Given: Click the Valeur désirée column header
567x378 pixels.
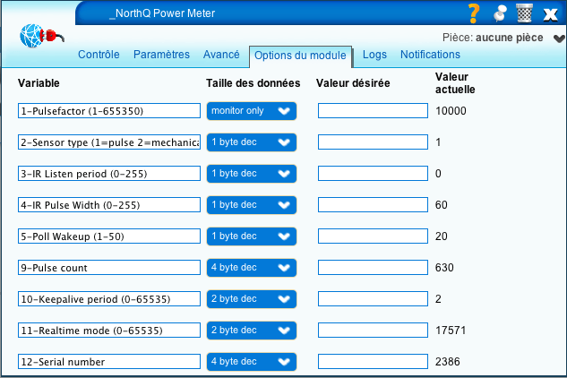Looking at the screenshot, I should [x=353, y=83].
